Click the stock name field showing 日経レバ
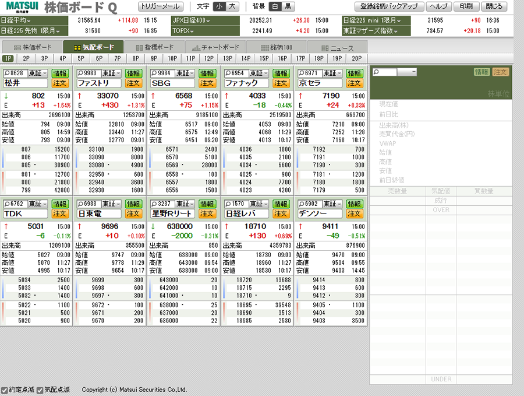 click(246, 213)
